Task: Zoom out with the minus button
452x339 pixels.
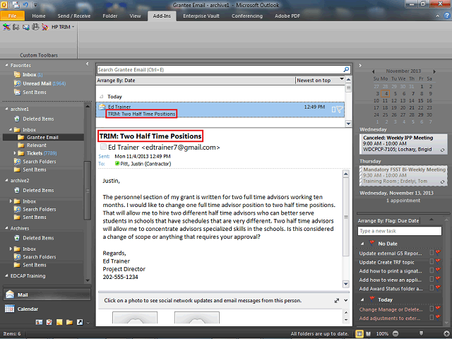Action: point(395,333)
